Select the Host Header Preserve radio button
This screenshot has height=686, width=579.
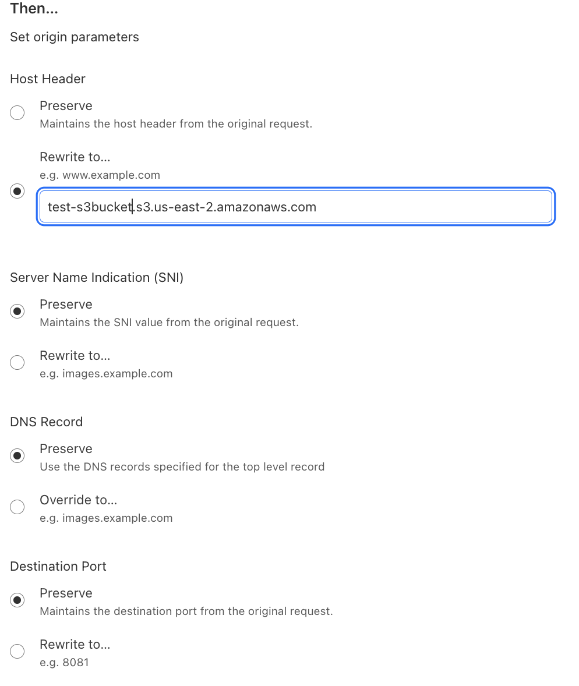[x=17, y=113]
